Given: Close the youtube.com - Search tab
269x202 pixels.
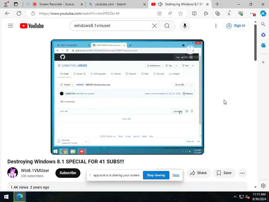Looking at the screenshot, I should click(x=145, y=4).
